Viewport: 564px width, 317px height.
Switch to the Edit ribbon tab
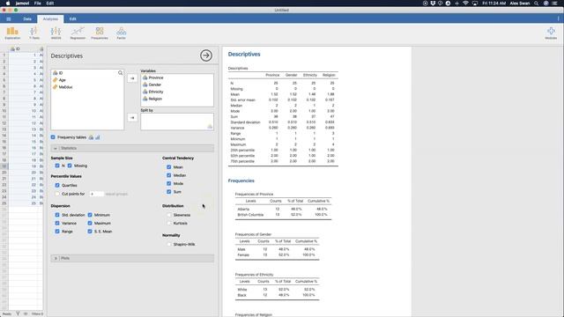point(72,19)
